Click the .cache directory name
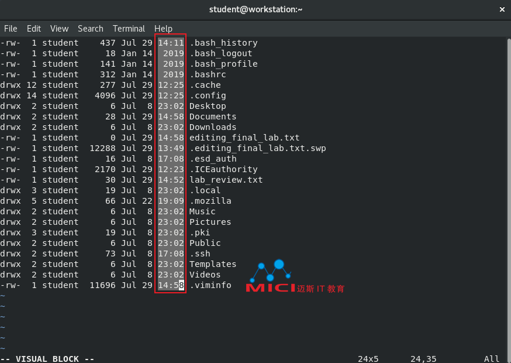 [x=205, y=85]
